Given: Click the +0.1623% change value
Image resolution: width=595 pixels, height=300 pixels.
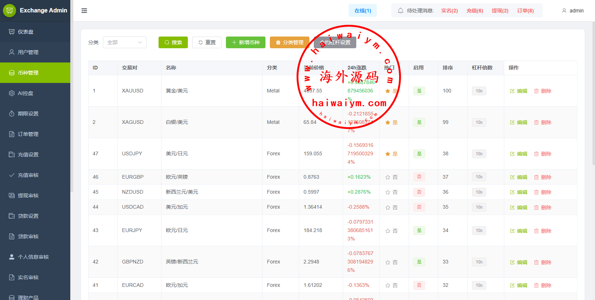Looking at the screenshot, I should (359, 177).
